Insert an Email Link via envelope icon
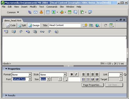The image size is (129, 99). point(35,12)
